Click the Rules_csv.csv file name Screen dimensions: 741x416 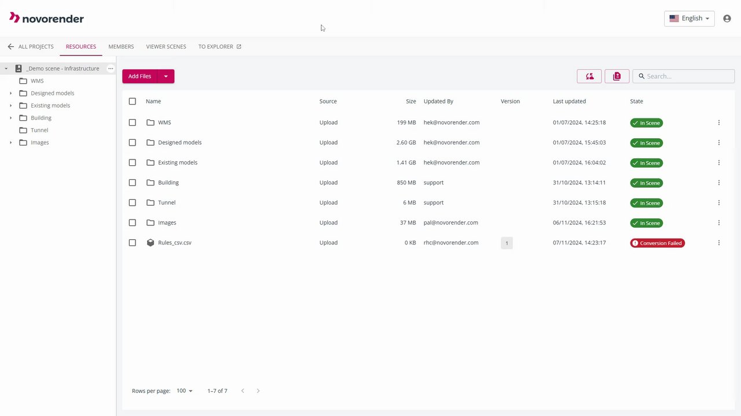tap(175, 243)
